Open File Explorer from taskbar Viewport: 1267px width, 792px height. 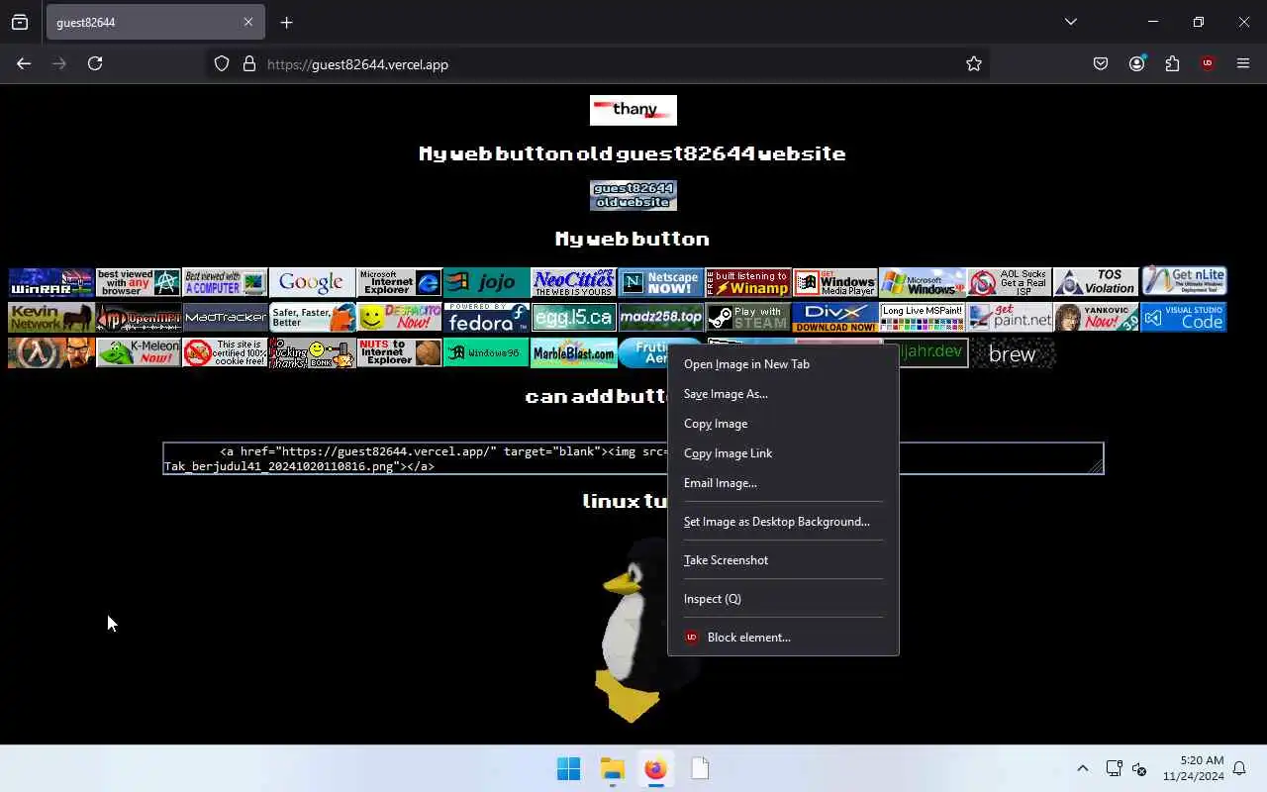coord(612,768)
